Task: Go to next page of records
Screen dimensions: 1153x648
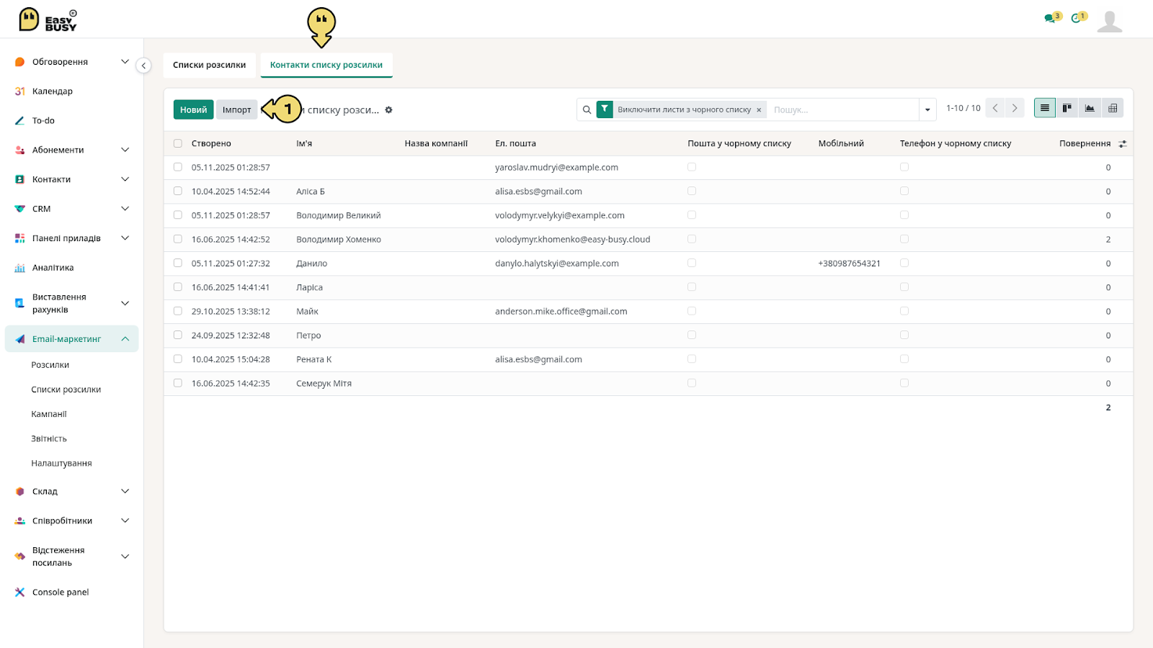Action: pos(1015,108)
